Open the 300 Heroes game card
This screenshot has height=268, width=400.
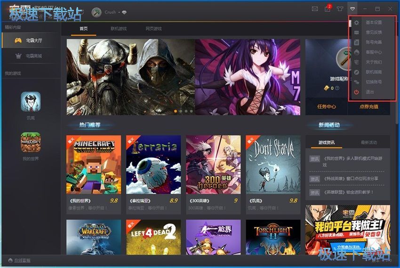point(213,165)
